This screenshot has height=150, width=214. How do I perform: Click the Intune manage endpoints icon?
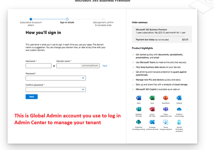point(166,122)
